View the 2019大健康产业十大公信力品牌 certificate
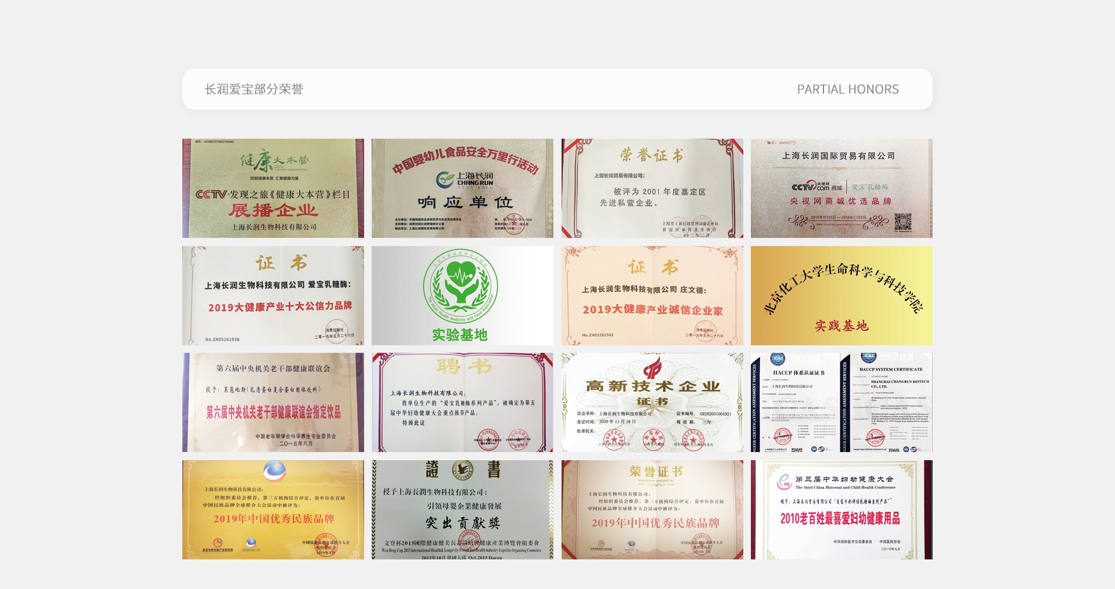The width and height of the screenshot is (1115, 589). click(x=273, y=295)
